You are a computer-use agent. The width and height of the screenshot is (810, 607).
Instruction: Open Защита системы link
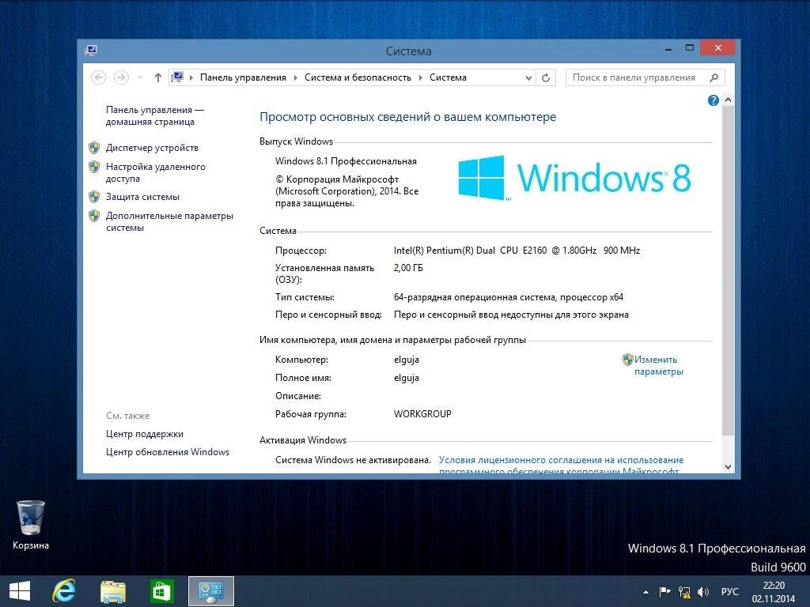[142, 197]
